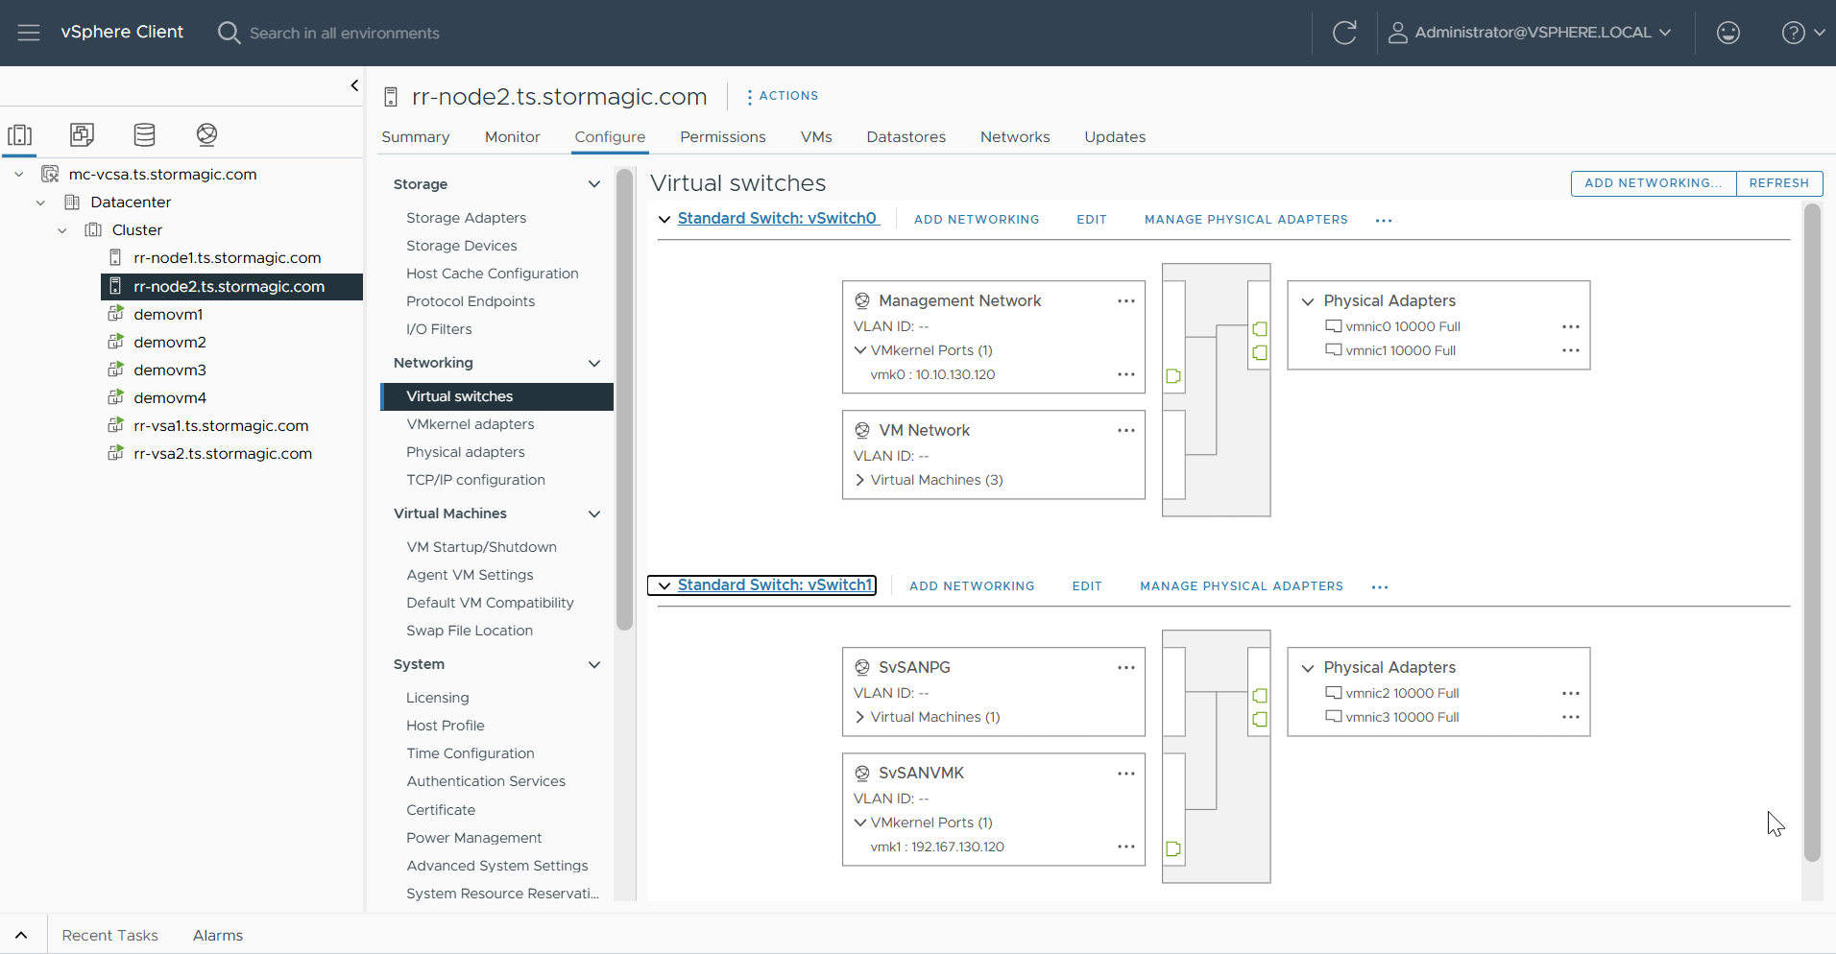Click EDIT for vSwitch0
1836x954 pixels.
[x=1092, y=220]
